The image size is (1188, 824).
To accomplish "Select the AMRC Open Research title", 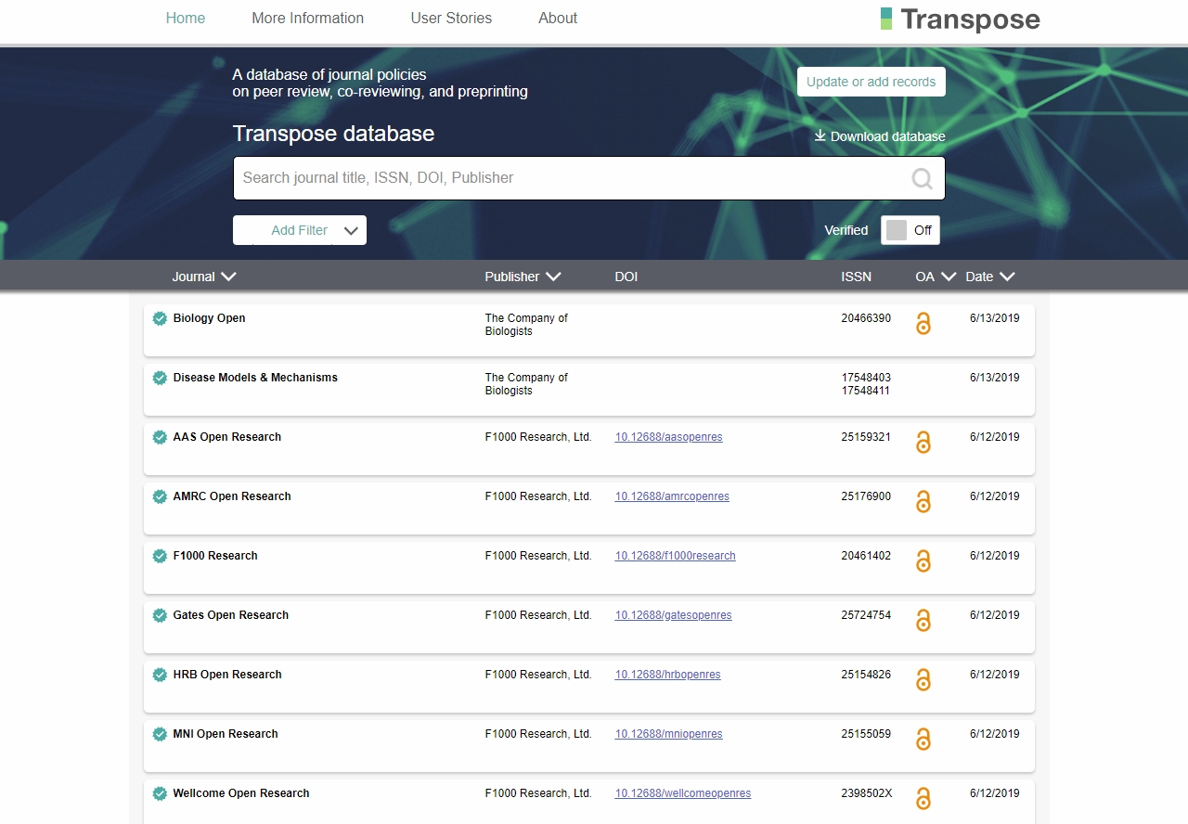I will [x=232, y=496].
